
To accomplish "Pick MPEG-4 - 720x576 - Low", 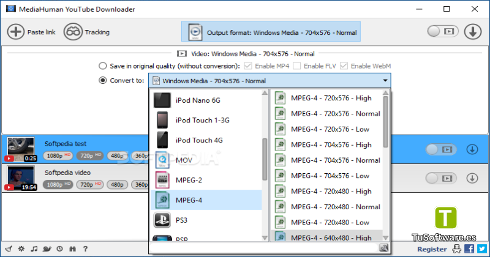I will 326,129.
